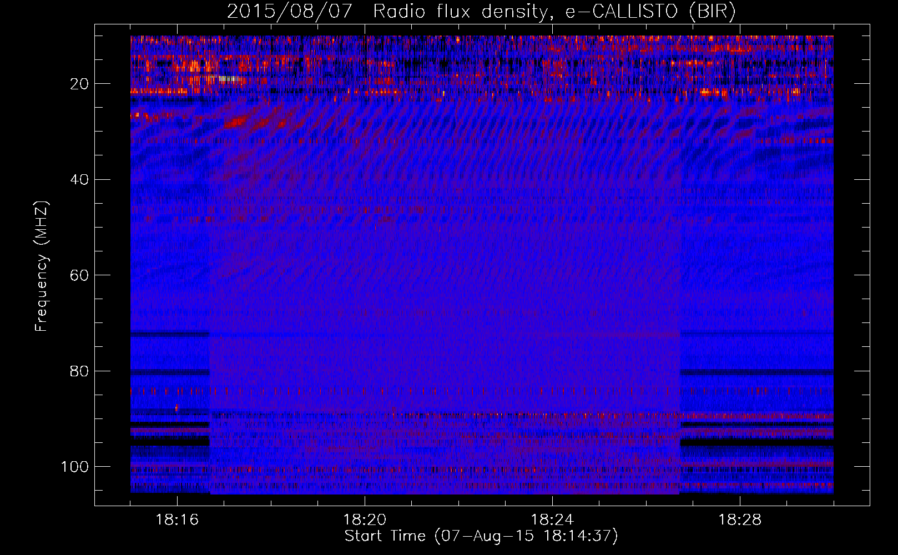Viewport: 898px width, 555px height.
Task: Click the '18:20' time tick label
Action: 365,520
